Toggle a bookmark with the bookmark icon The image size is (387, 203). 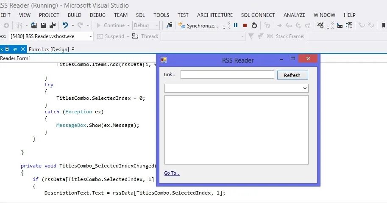click(x=384, y=25)
